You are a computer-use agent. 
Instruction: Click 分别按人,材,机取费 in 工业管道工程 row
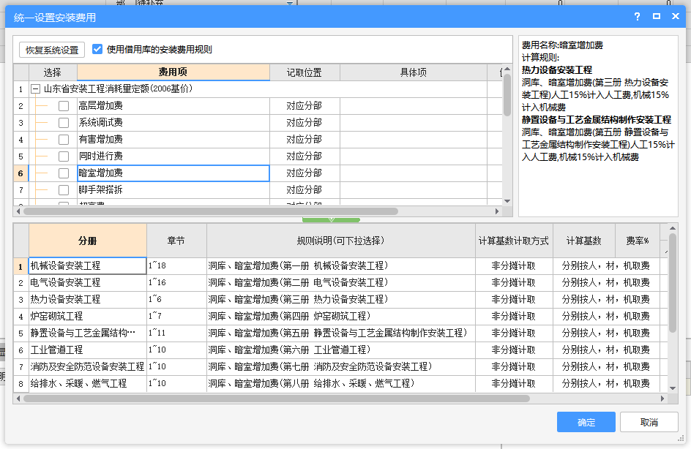tap(605, 350)
